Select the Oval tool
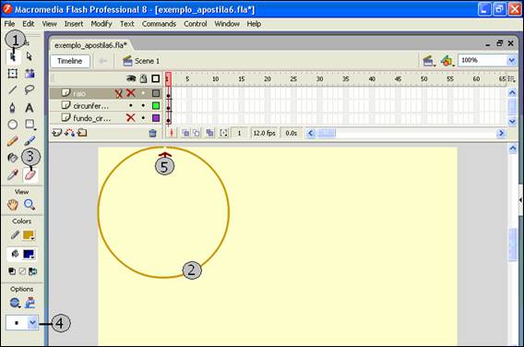This screenshot has height=347, width=524. [x=13, y=125]
